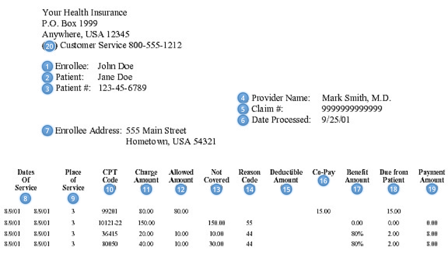Click marker 17 under Benefit Amount

point(357,190)
